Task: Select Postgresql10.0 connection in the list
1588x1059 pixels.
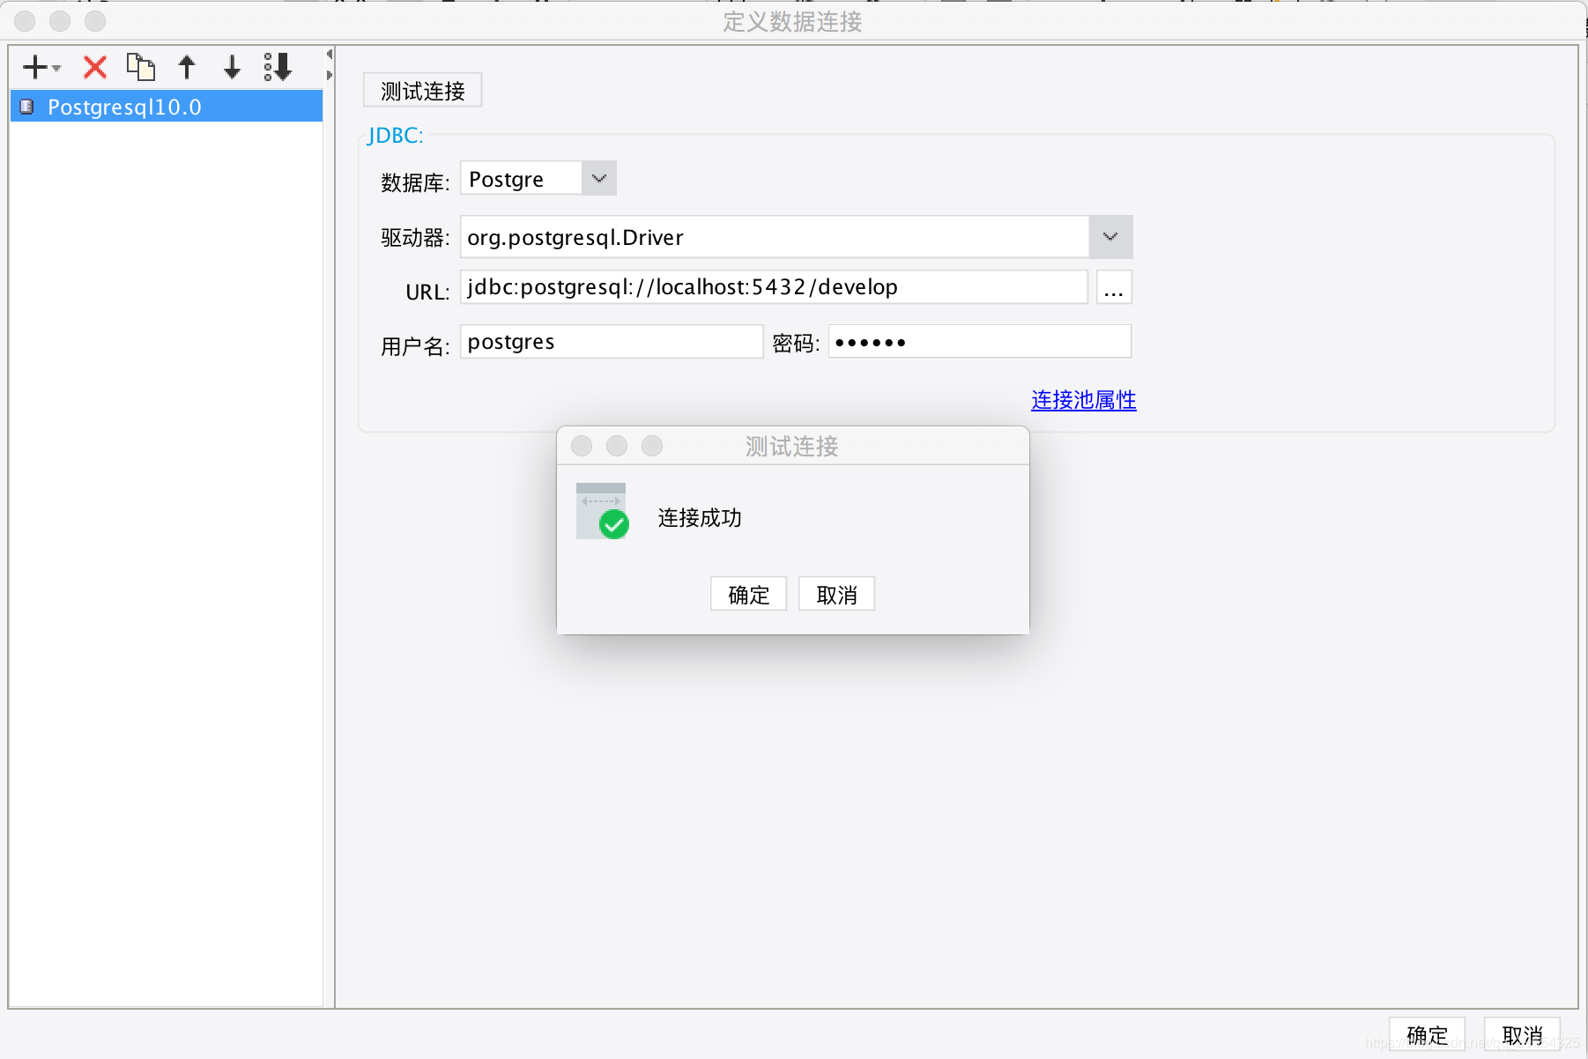Action: [166, 107]
